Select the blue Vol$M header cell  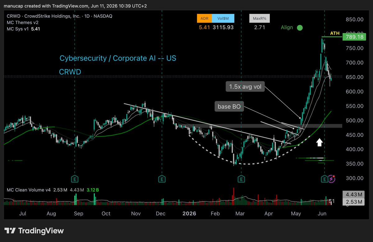223,18
